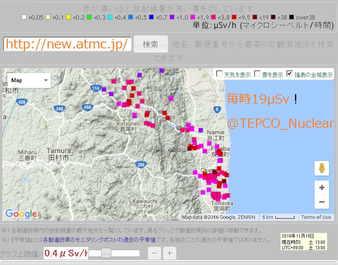
Task: Click the Miharu 三春町 map label
Action: point(27,155)
